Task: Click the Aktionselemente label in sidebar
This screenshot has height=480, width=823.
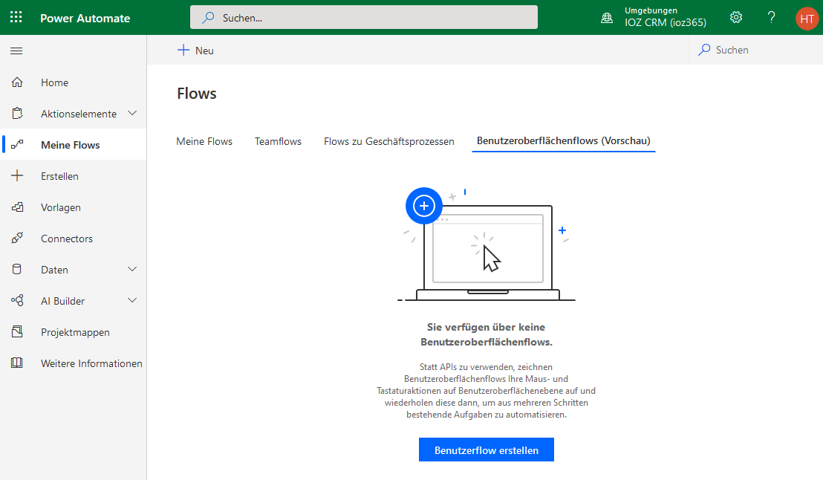Action: pyautogui.click(x=79, y=114)
